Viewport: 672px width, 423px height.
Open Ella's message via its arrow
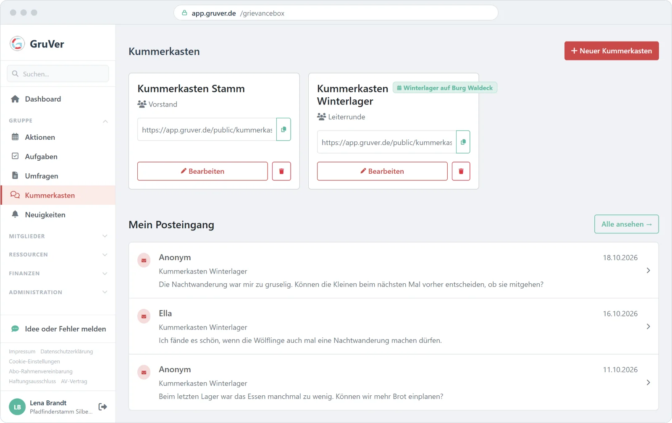coord(648,326)
